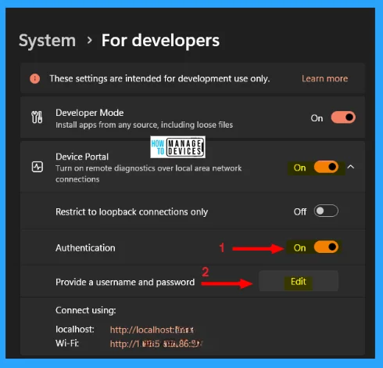
Task: Click the Developer Mode label
Action: pos(90,113)
